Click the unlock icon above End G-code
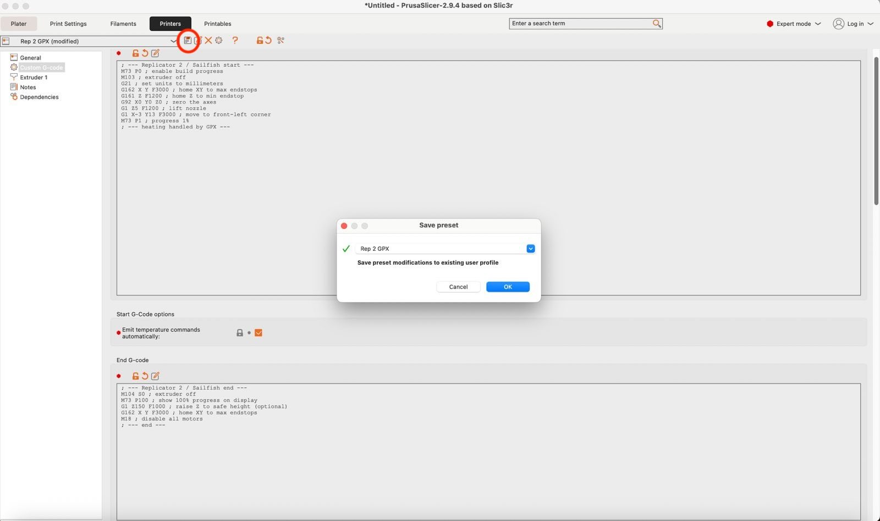The width and height of the screenshot is (880, 521). click(x=135, y=376)
